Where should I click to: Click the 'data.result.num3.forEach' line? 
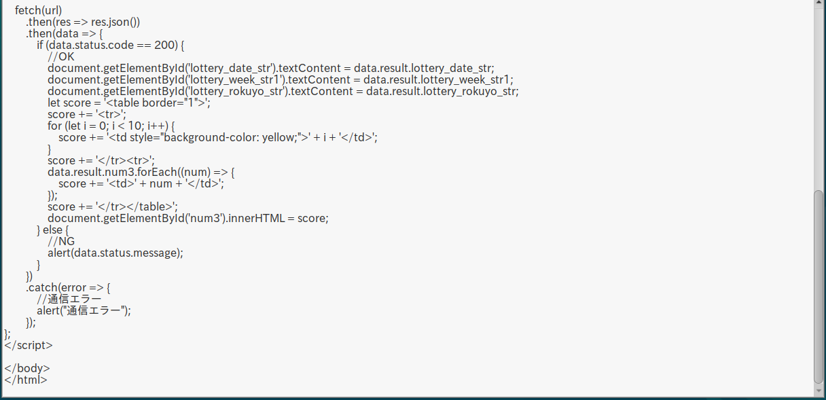(x=141, y=172)
